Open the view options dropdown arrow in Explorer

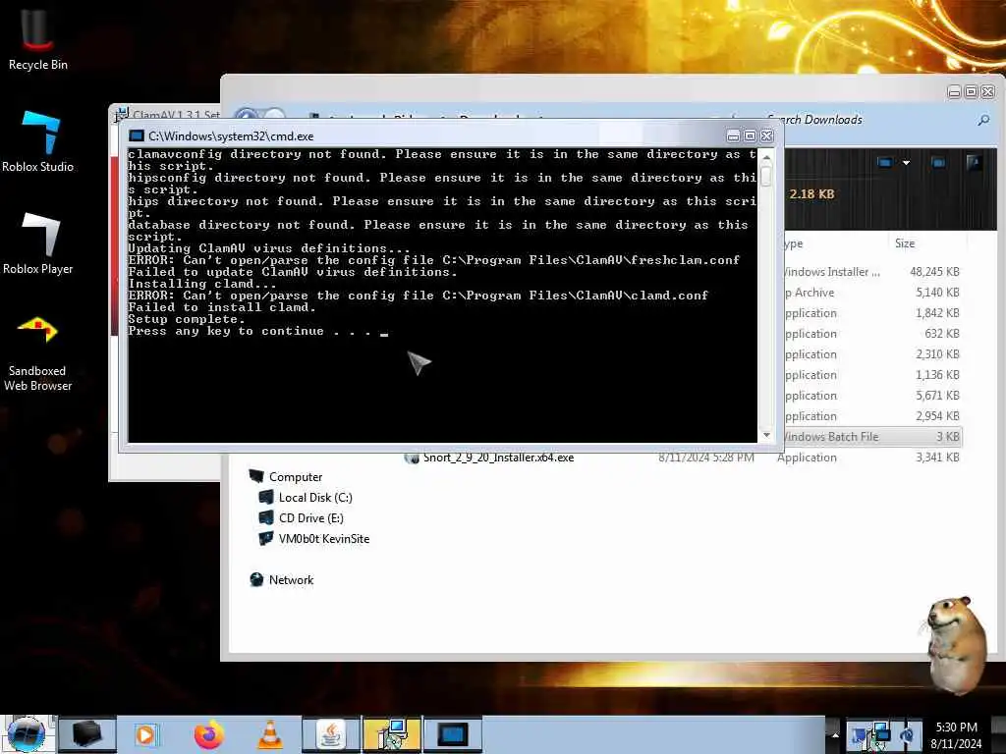click(x=906, y=163)
